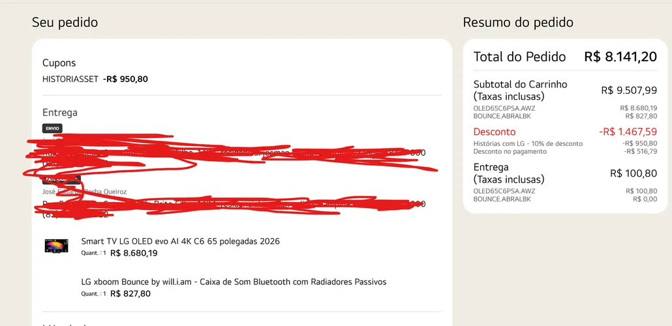Screen dimensions: 672x326
Task: Select the HISTORIASSET coupon code text
Action: pyautogui.click(x=70, y=79)
